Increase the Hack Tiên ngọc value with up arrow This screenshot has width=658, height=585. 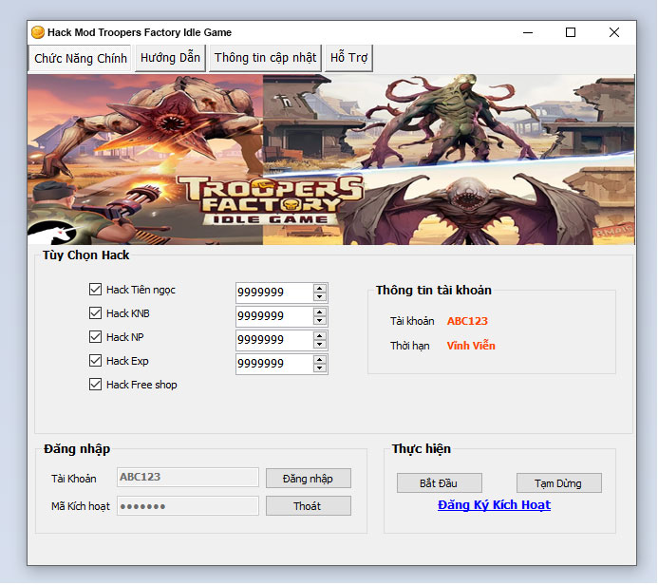(x=320, y=289)
